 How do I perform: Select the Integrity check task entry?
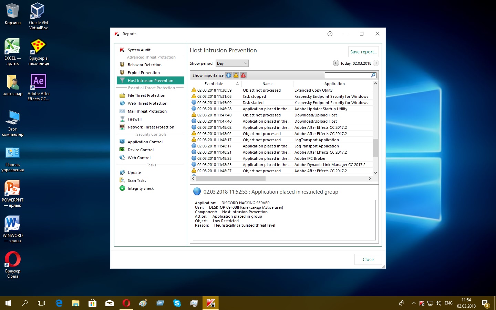[141, 188]
